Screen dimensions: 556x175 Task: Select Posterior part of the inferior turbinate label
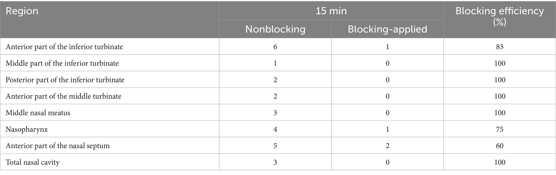[65, 80]
